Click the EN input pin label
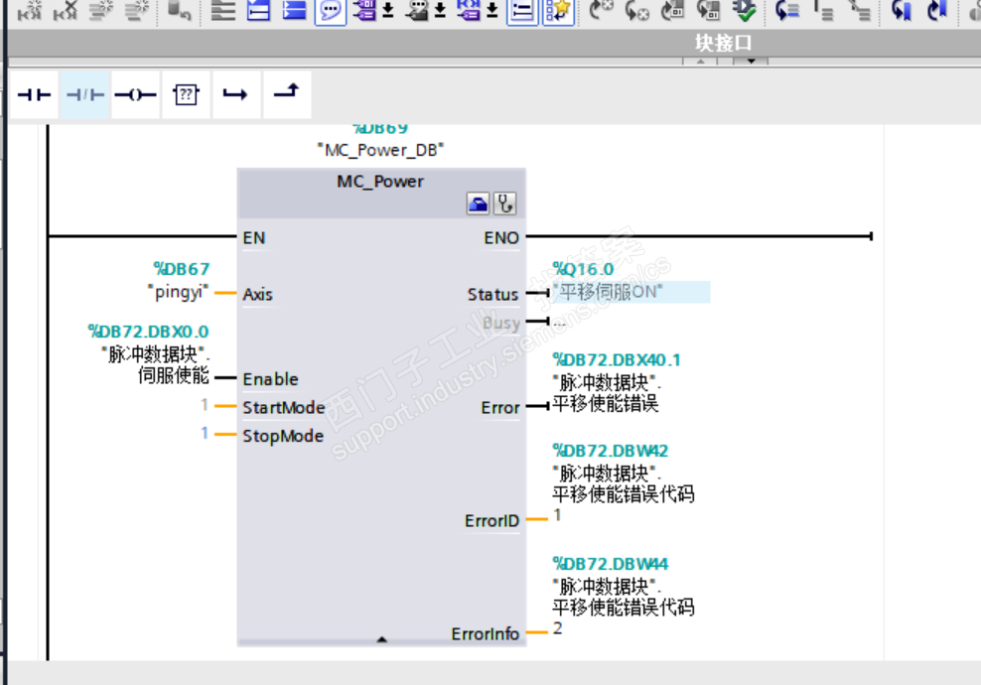Viewport: 981px width, 685px height. 254,238
